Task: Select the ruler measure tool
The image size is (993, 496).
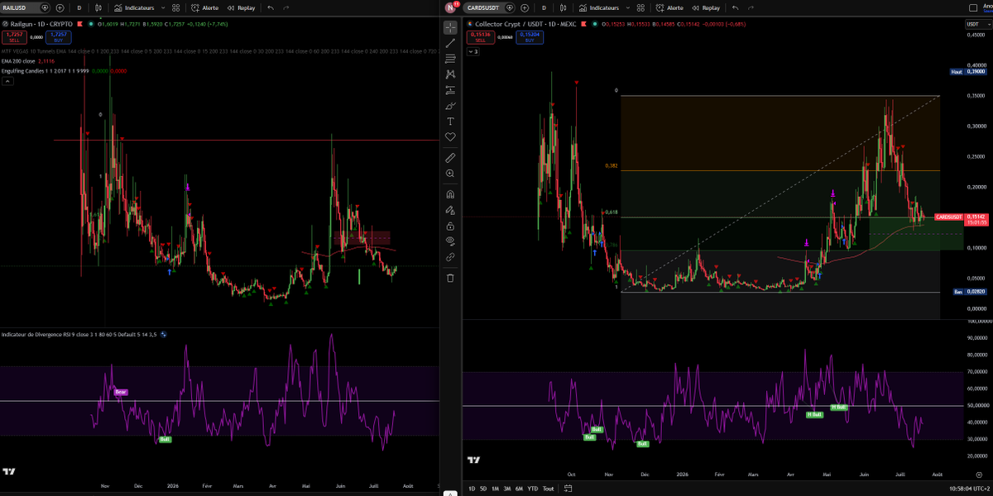Action: point(450,157)
